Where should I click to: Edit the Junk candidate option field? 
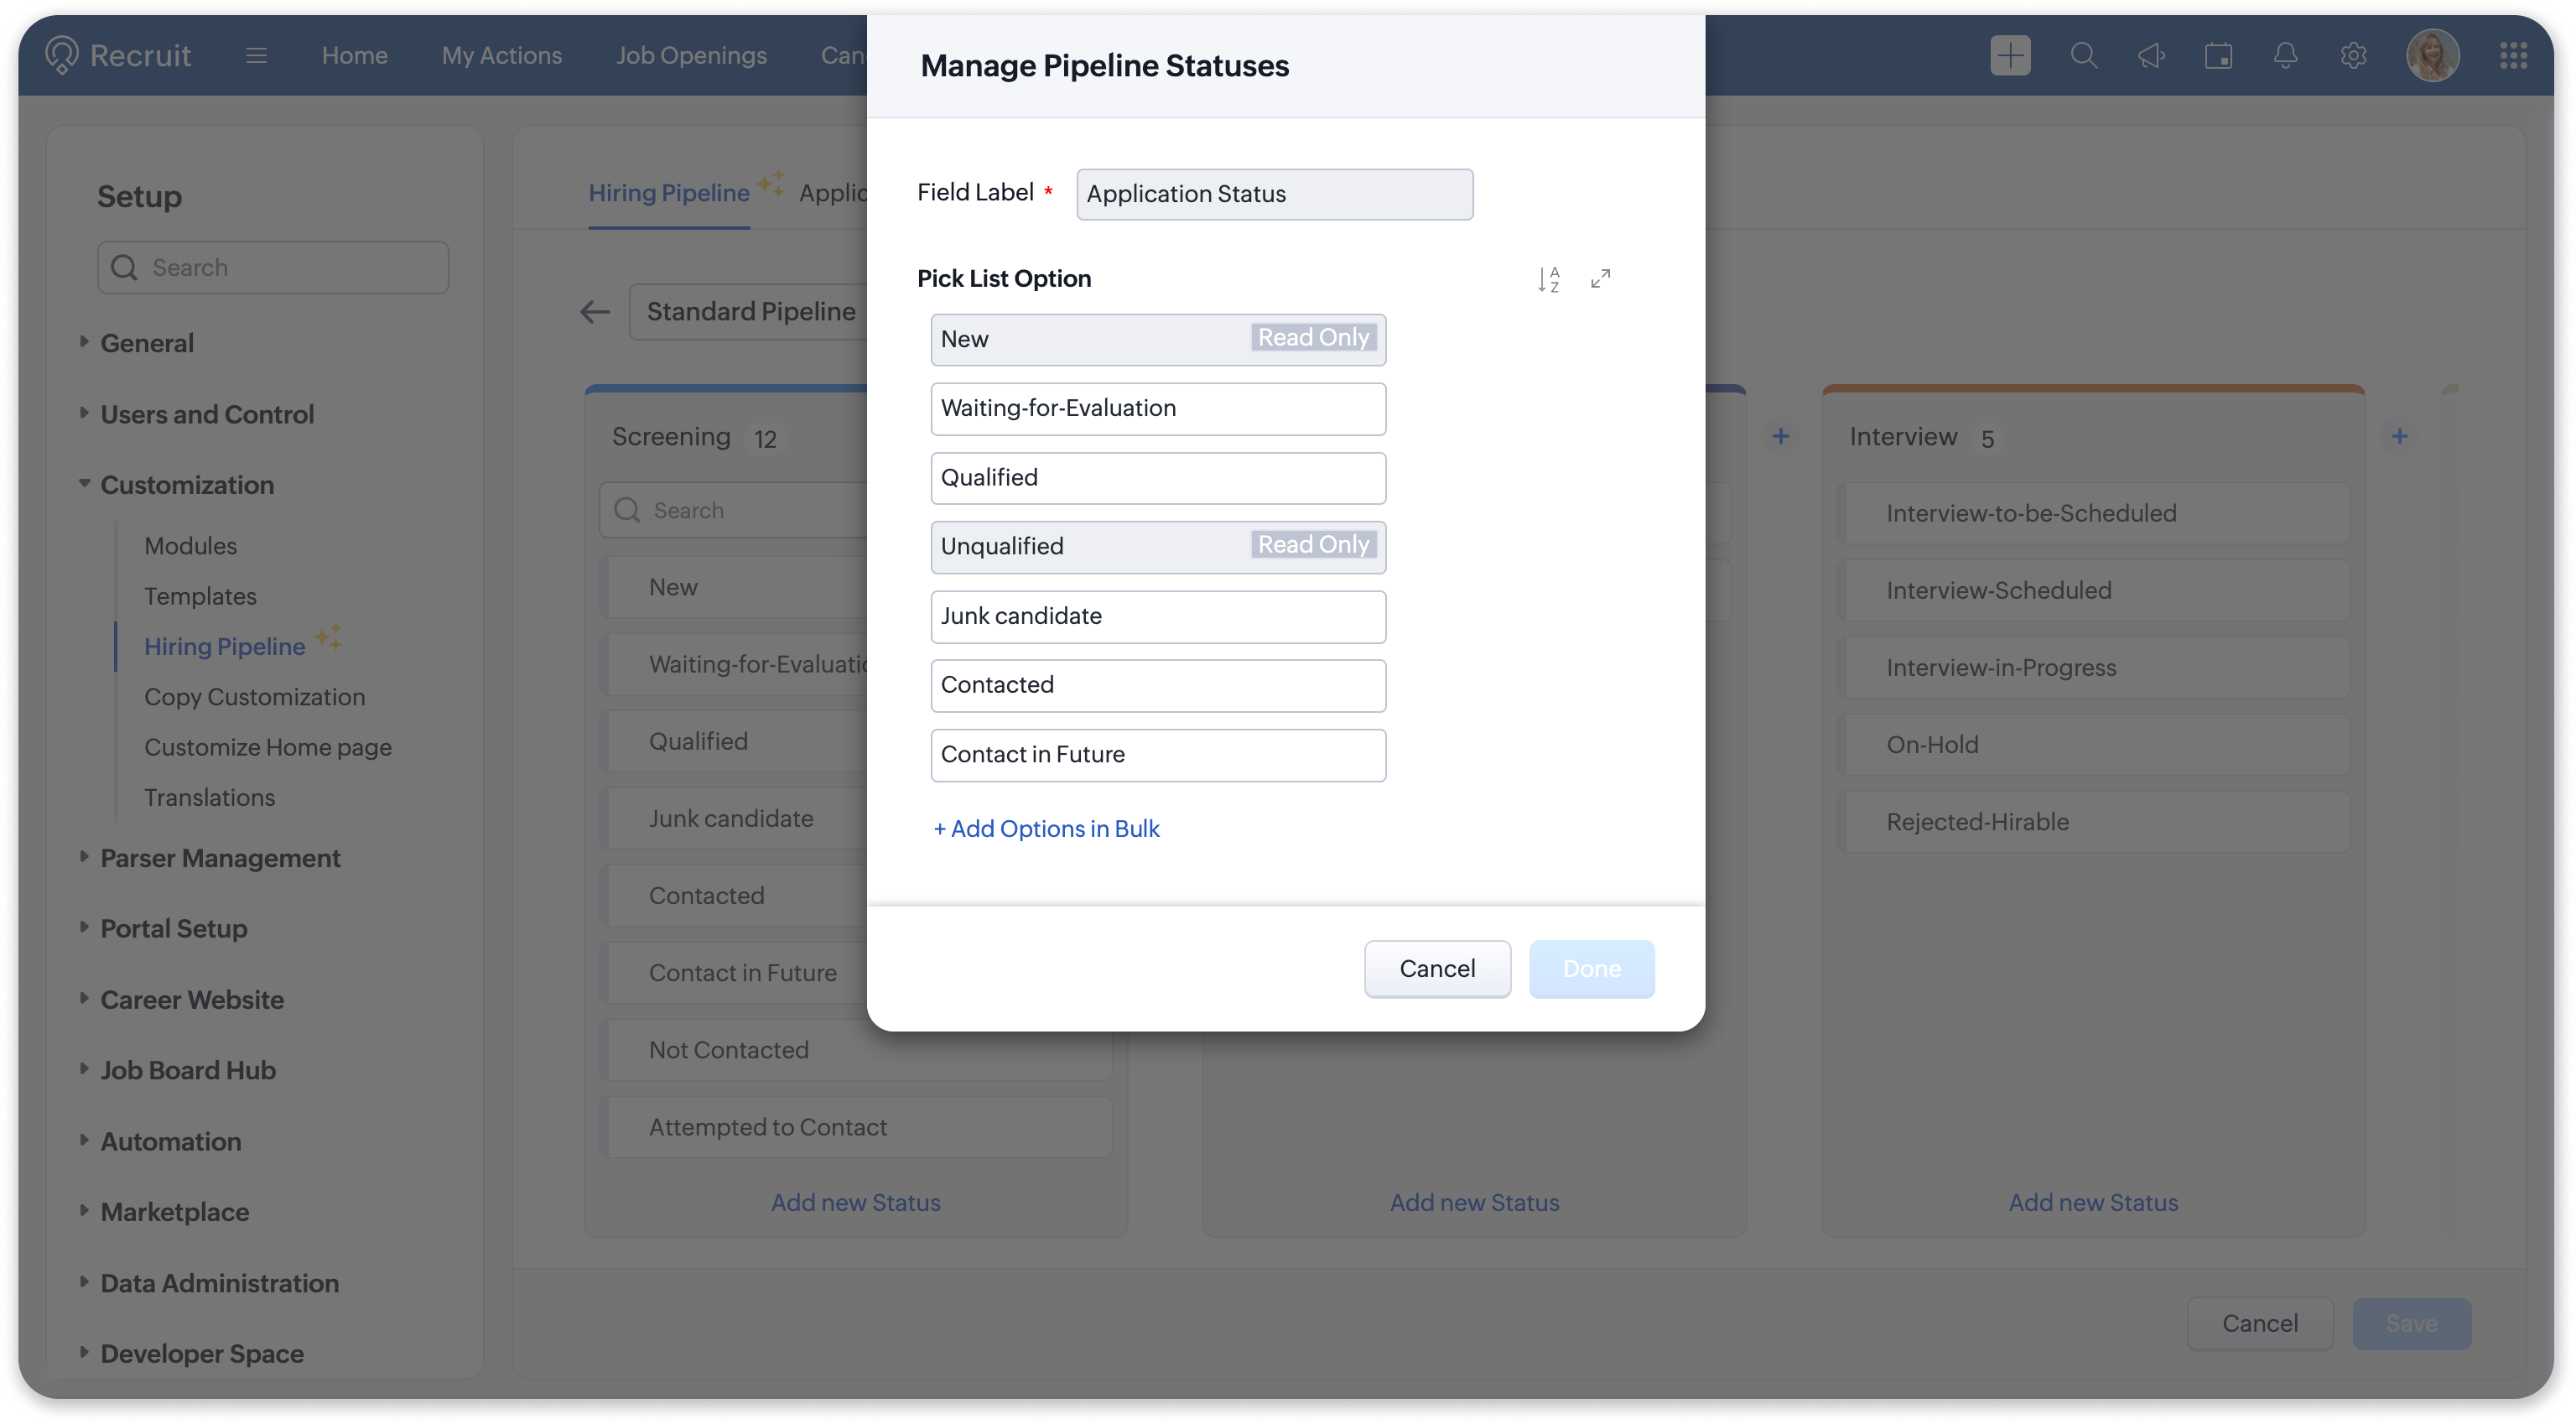point(1158,616)
